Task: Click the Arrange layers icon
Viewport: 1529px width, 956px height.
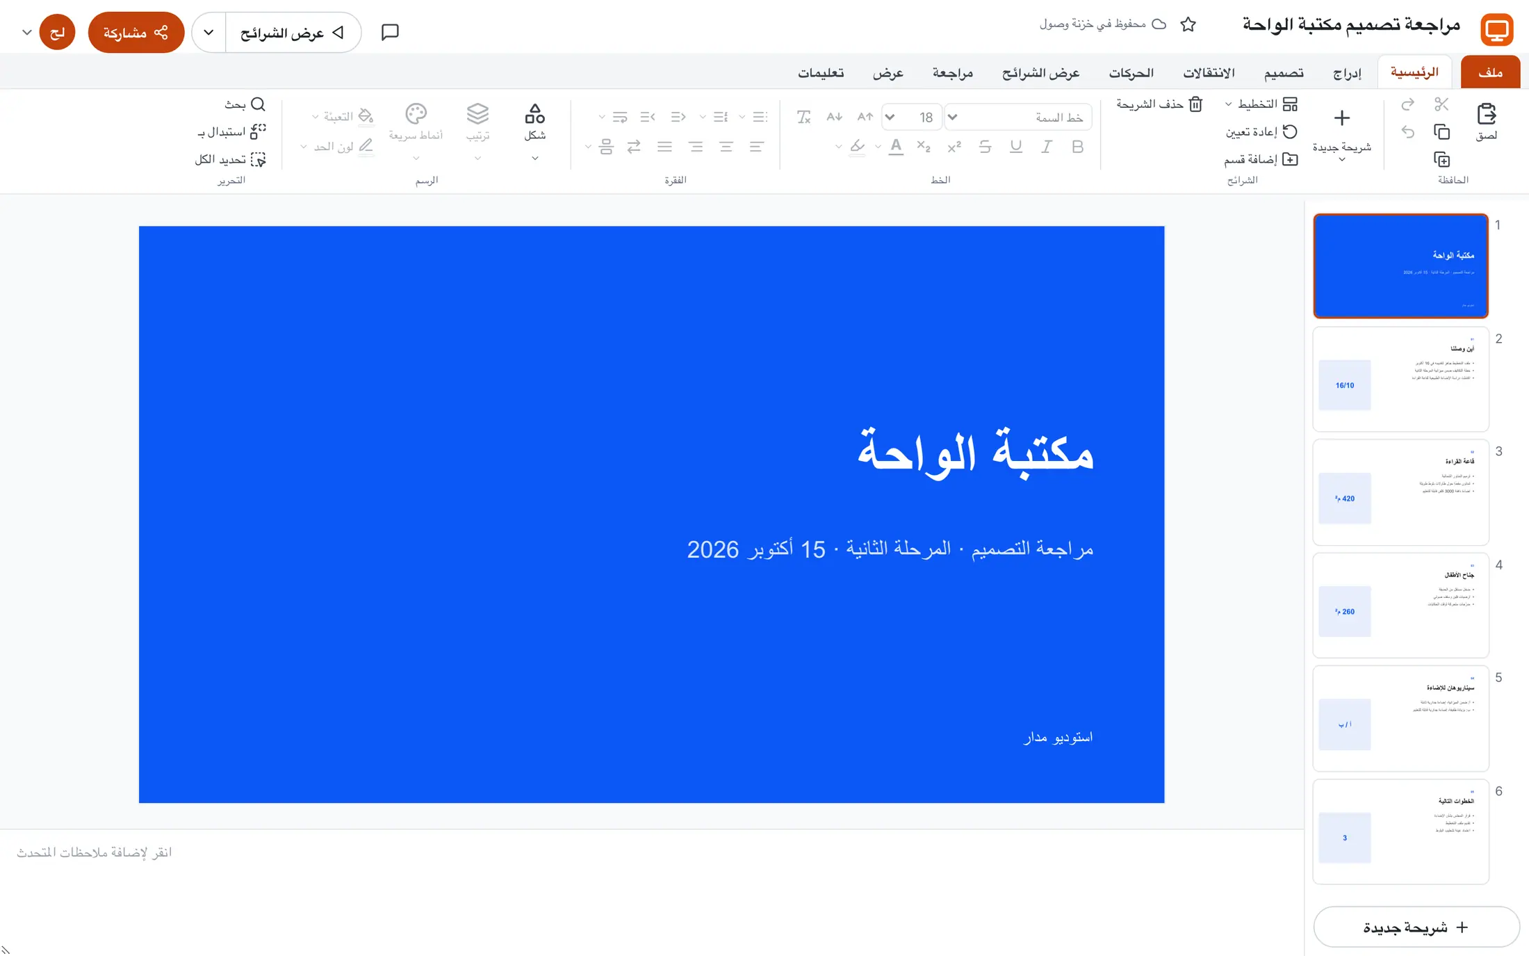Action: click(x=477, y=113)
